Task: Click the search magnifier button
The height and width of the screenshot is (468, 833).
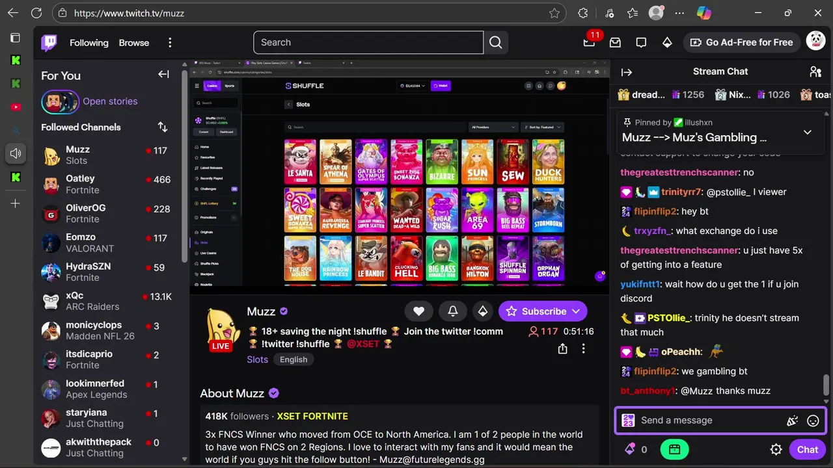Action: [496, 42]
